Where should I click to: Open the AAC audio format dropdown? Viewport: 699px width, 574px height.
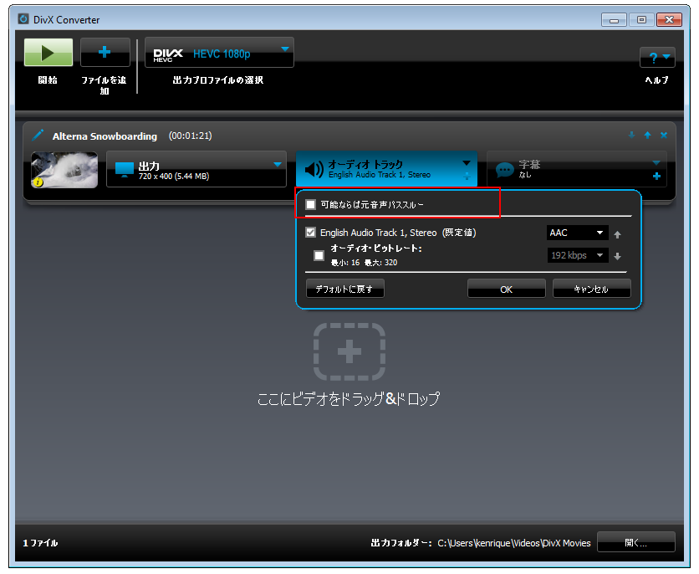577,233
